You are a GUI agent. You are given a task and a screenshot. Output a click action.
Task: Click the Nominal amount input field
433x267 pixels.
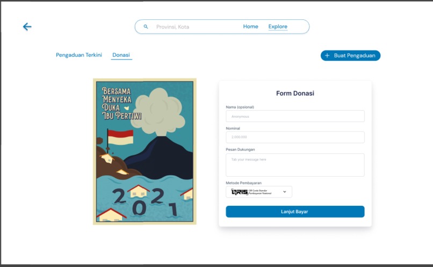[295, 137]
